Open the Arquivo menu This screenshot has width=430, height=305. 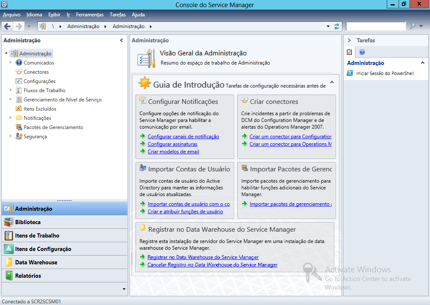point(11,15)
